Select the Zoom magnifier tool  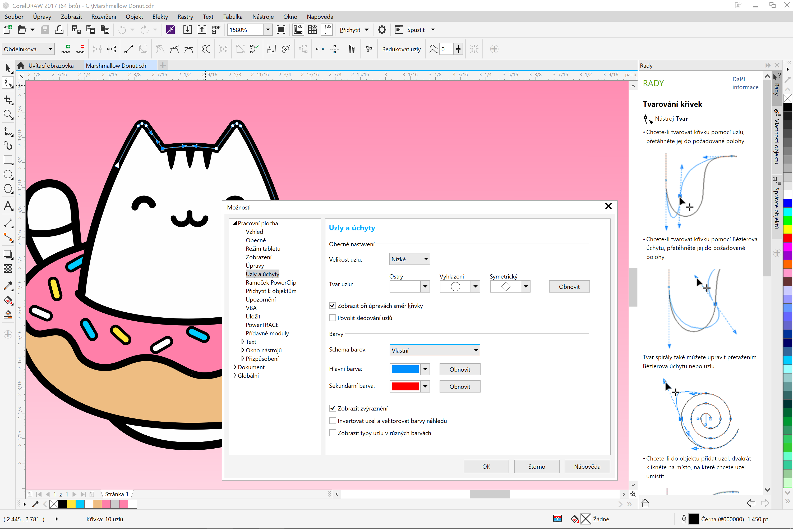(8, 115)
